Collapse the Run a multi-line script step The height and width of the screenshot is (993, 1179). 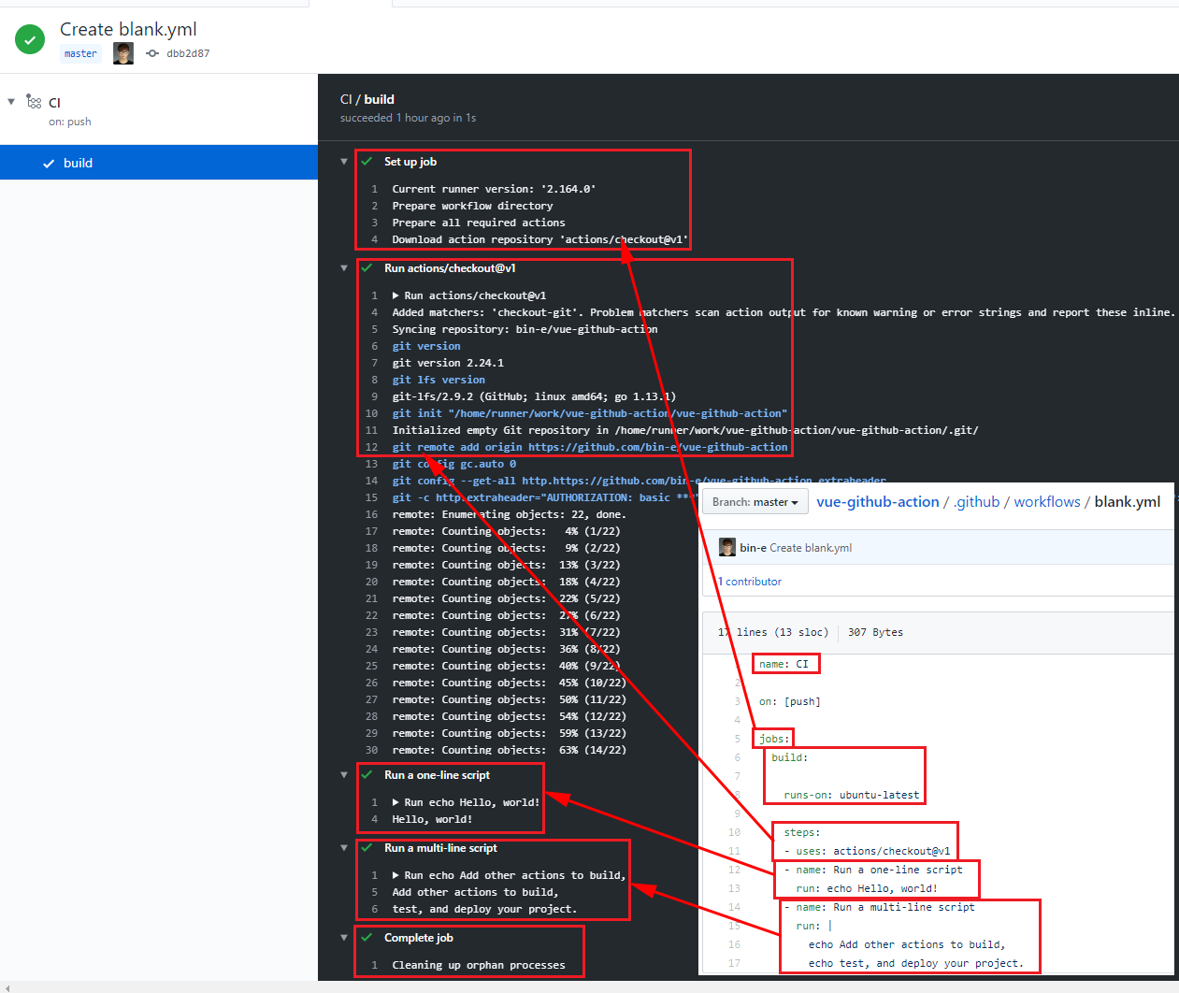(344, 848)
